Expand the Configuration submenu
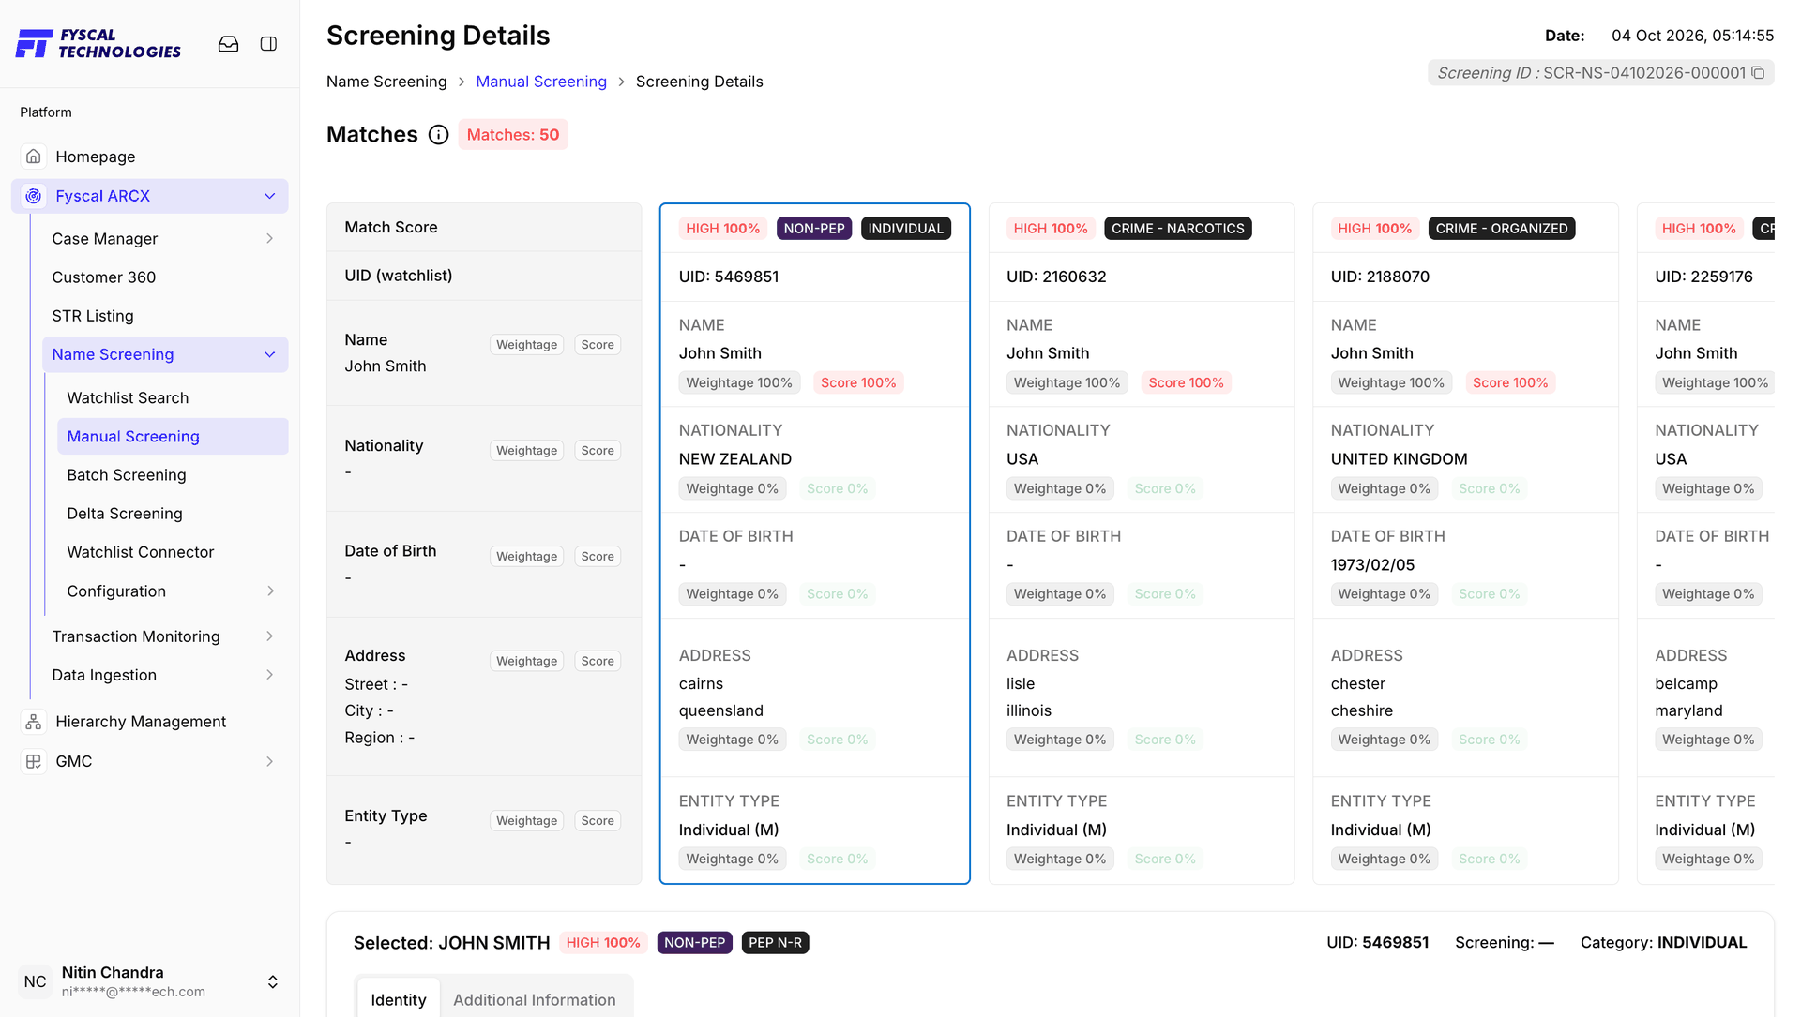The width and height of the screenshot is (1801, 1017). tap(270, 591)
